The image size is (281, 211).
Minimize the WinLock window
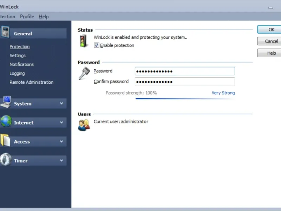[270, 8]
